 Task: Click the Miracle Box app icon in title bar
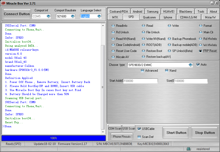click(3, 3)
